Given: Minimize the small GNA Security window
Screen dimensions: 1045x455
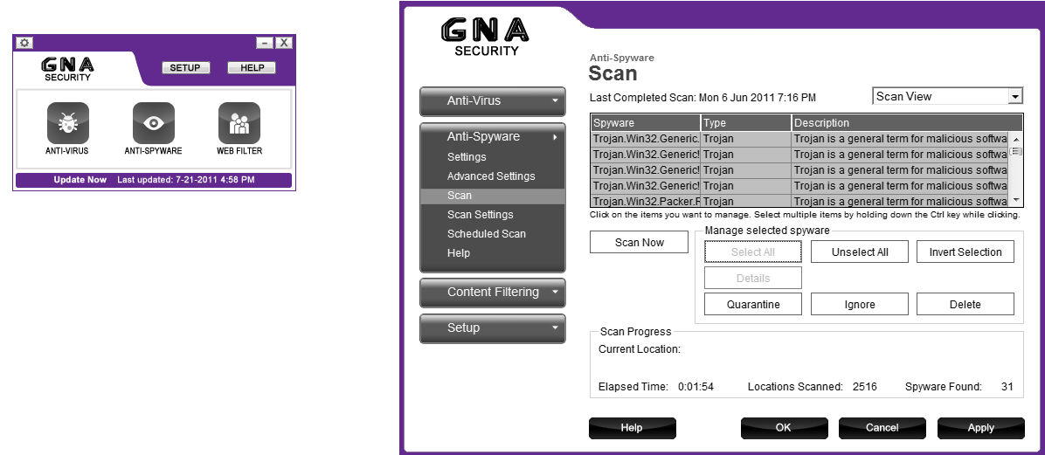Looking at the screenshot, I should [x=265, y=43].
